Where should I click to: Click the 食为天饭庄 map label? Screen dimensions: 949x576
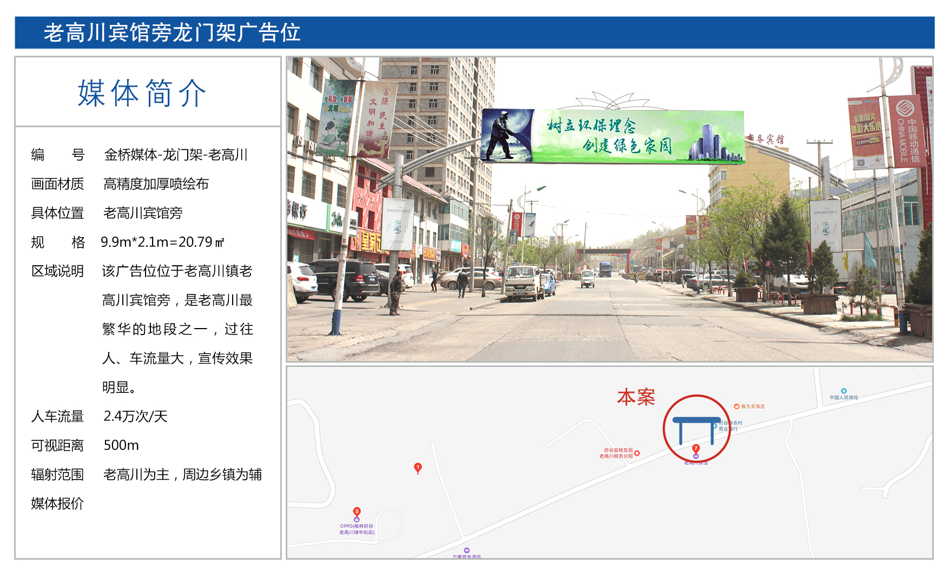pyautogui.click(x=753, y=406)
